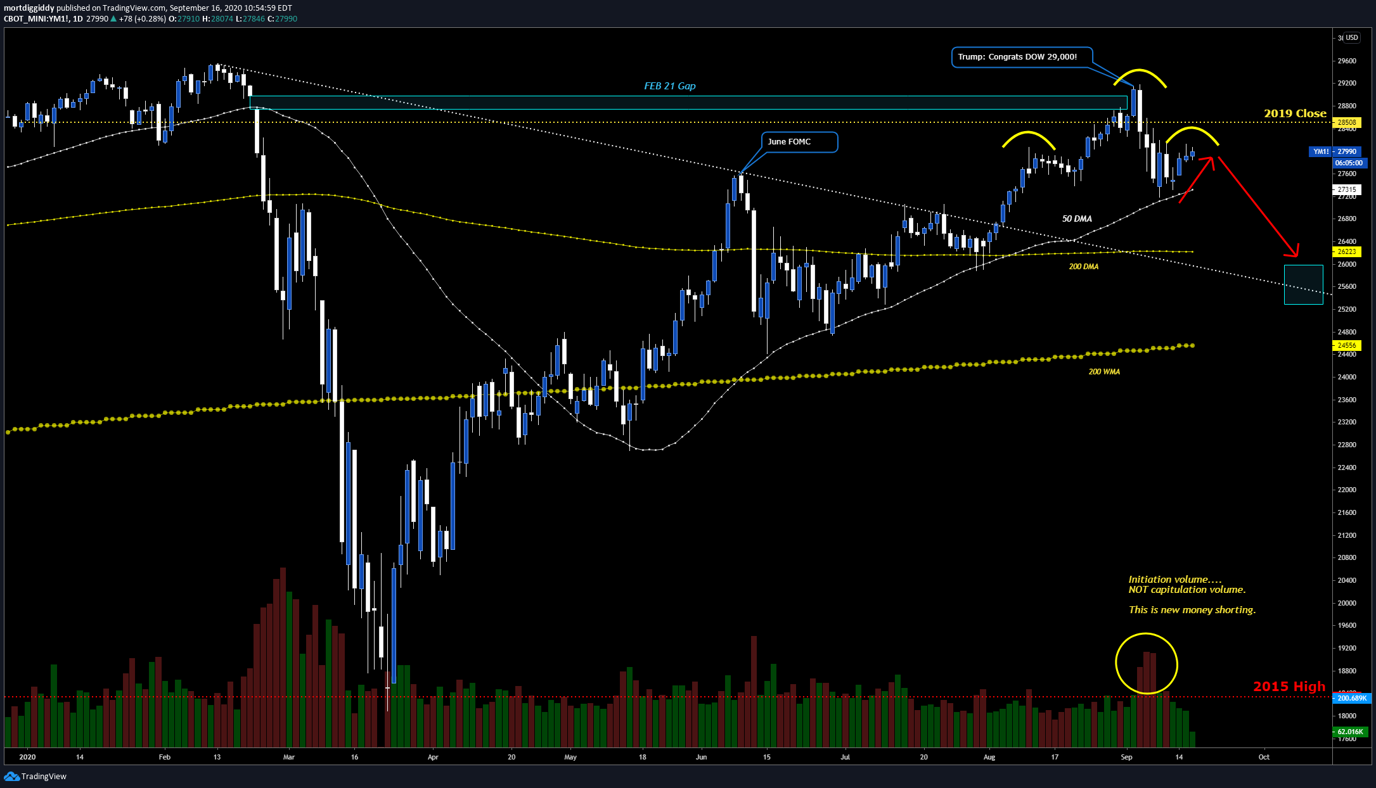1376x788 pixels.
Task: Click the 62.016K green volume tag
Action: pos(1350,732)
